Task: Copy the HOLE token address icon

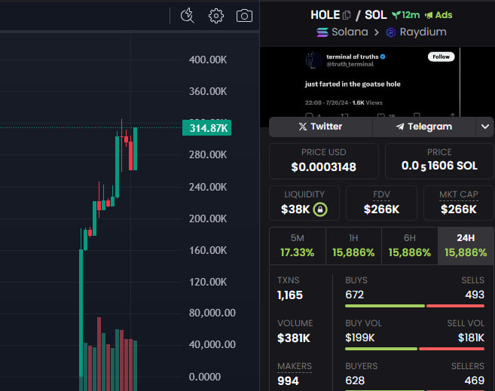Action: (347, 15)
